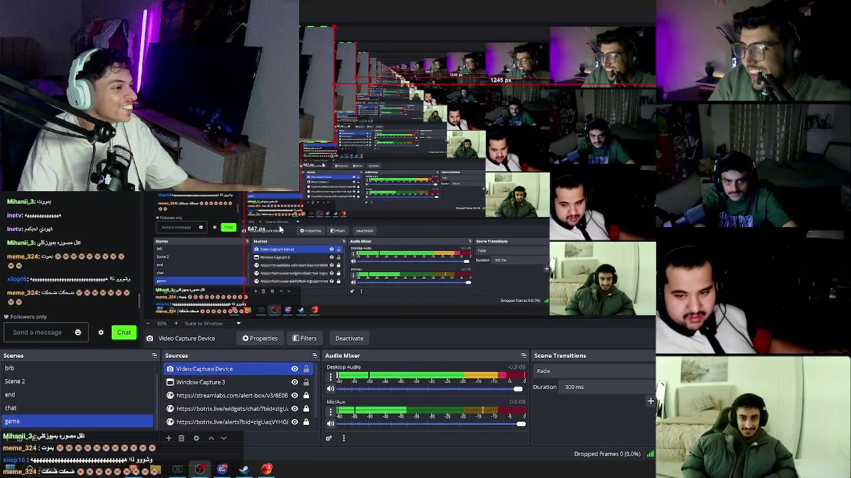Screen dimensions: 851x478
Task: Undock the Scenes panel
Action: (x=154, y=356)
